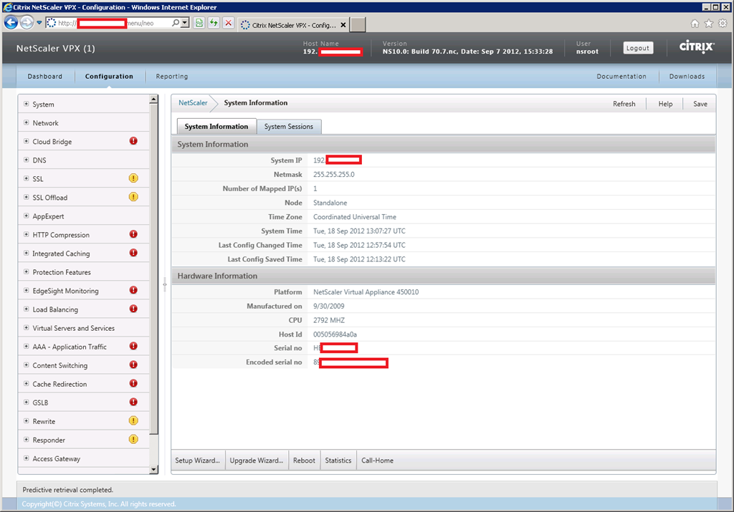The height and width of the screenshot is (512, 734).
Task: Select the System Information tab
Action: 216,126
